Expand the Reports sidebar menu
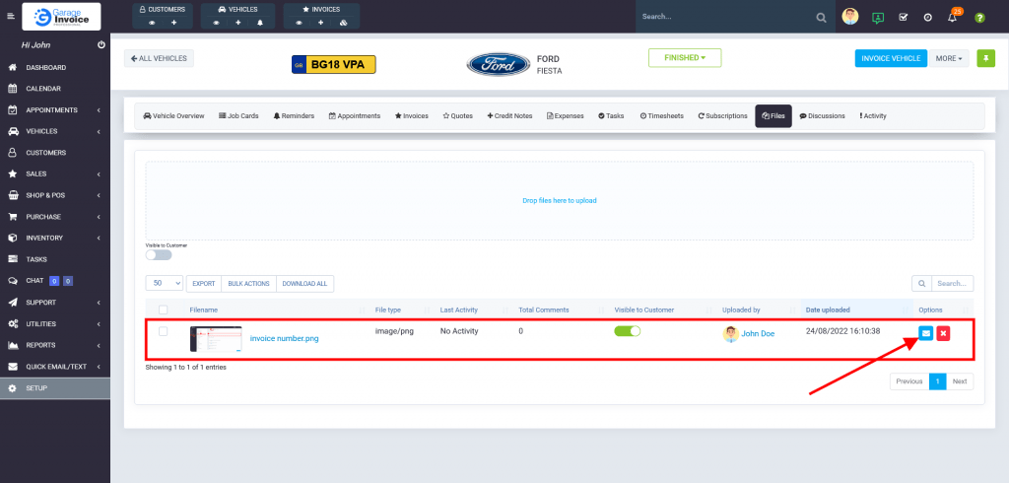The width and height of the screenshot is (1009, 483). coord(55,345)
